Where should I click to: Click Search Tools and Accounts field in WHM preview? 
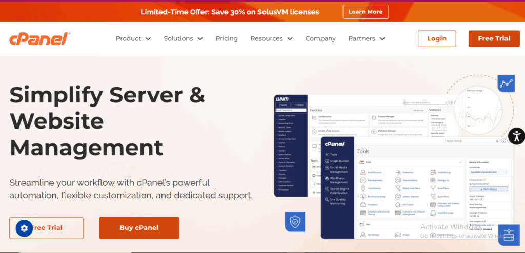(x=426, y=103)
